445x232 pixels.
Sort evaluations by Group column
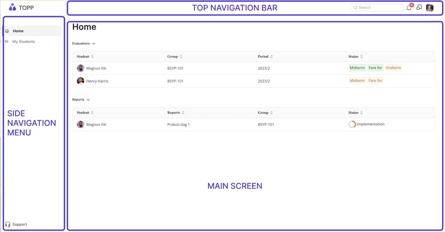point(181,57)
